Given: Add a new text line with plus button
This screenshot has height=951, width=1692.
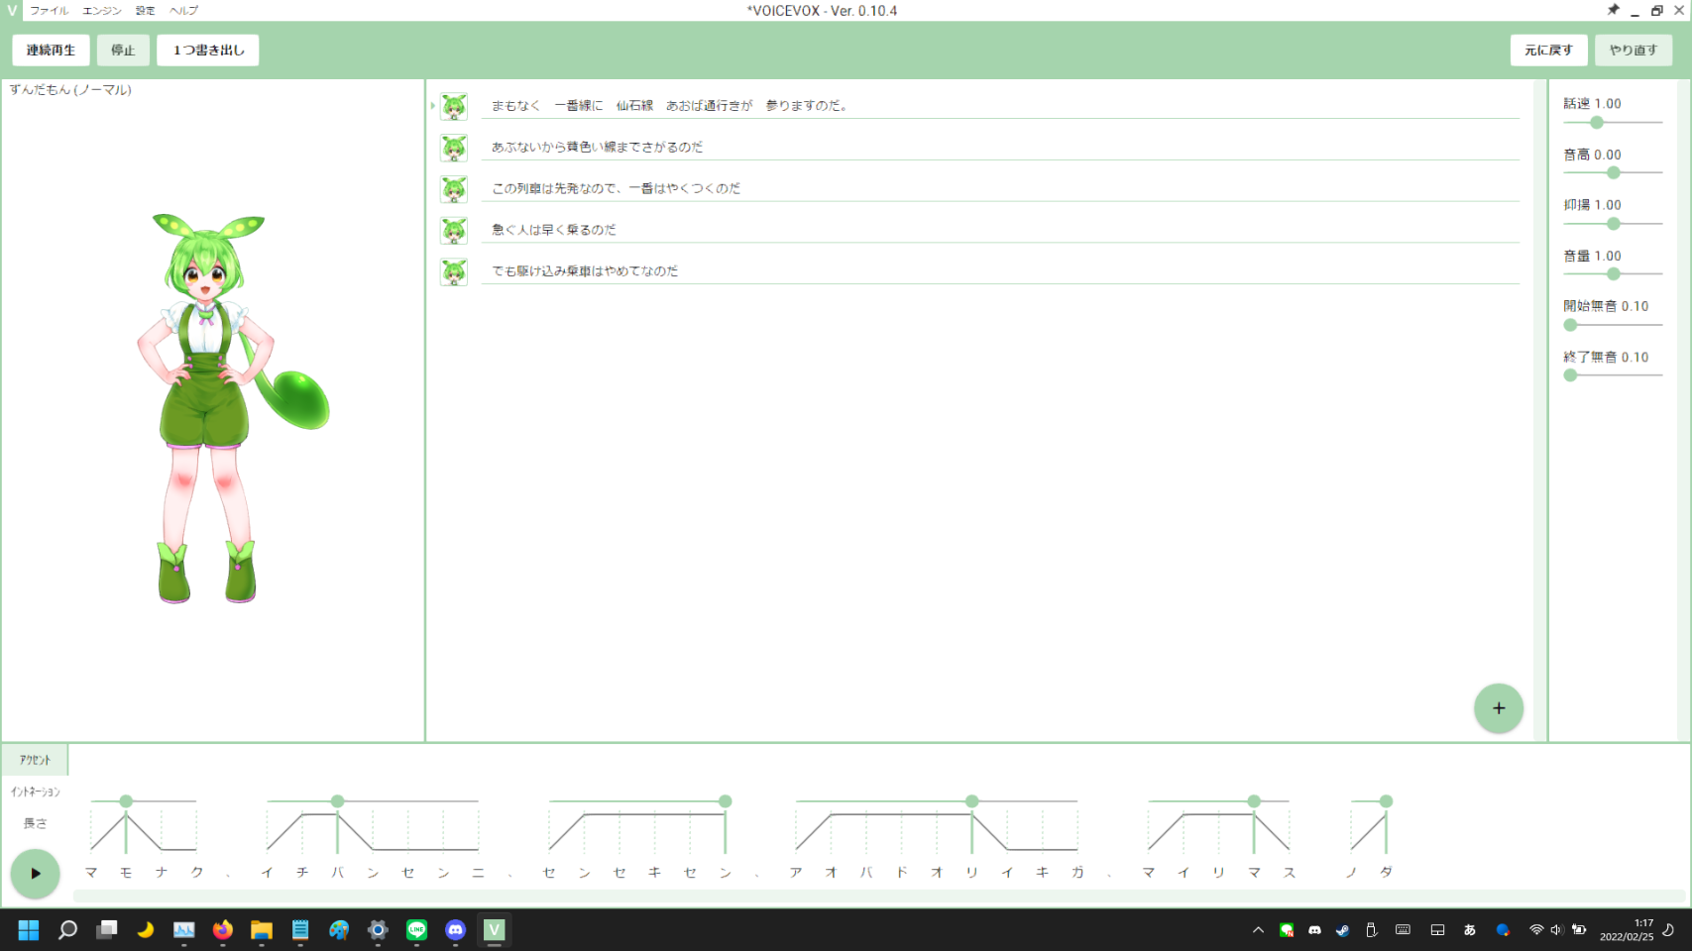Looking at the screenshot, I should pos(1498,708).
